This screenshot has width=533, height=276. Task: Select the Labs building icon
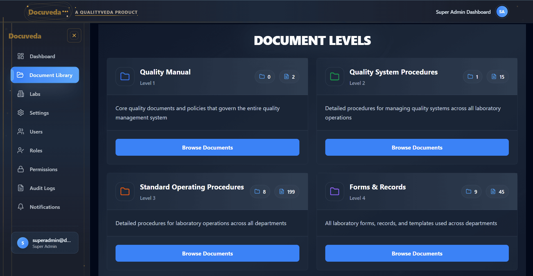21,94
